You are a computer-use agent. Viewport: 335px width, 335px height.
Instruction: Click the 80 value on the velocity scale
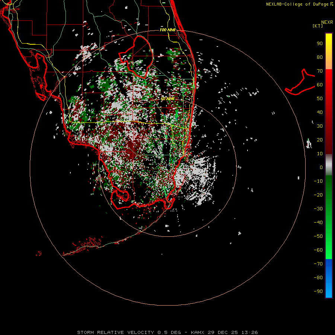320,57
